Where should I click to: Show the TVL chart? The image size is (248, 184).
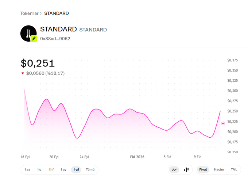click(234, 170)
